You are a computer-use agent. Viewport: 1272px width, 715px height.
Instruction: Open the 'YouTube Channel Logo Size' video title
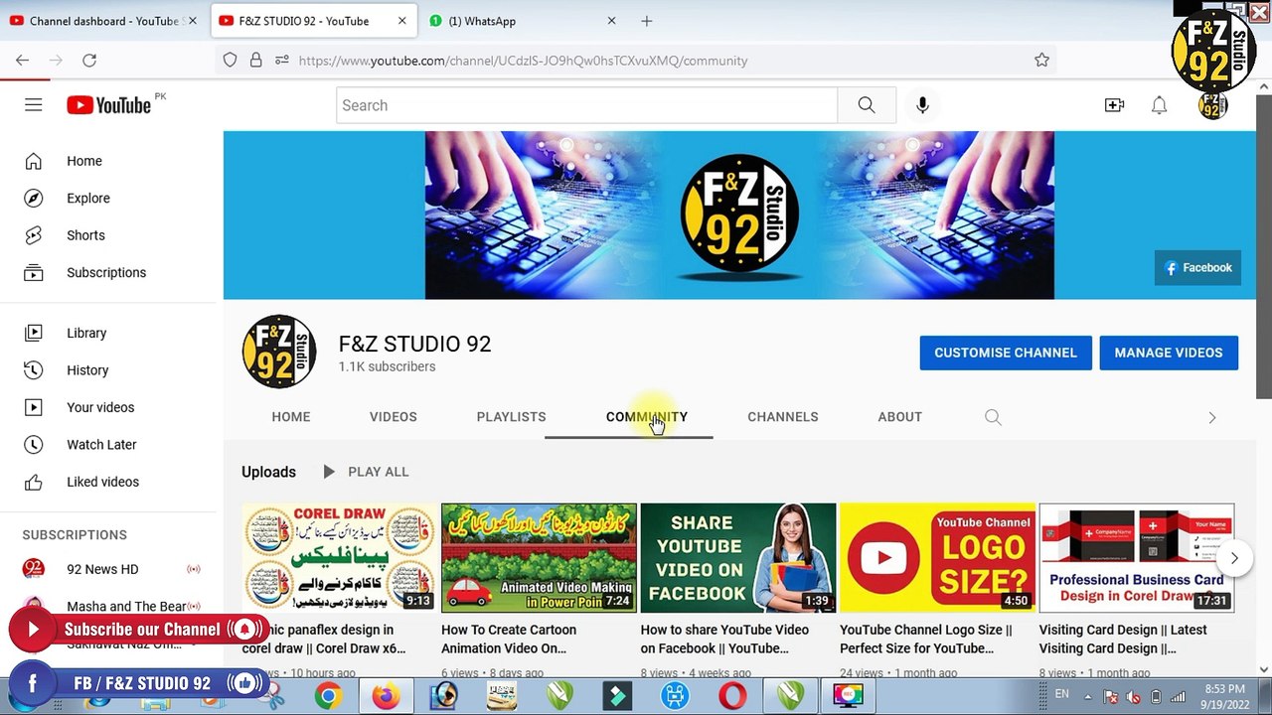tap(926, 639)
